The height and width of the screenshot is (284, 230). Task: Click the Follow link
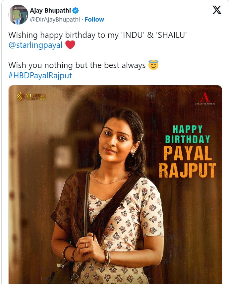(94, 19)
